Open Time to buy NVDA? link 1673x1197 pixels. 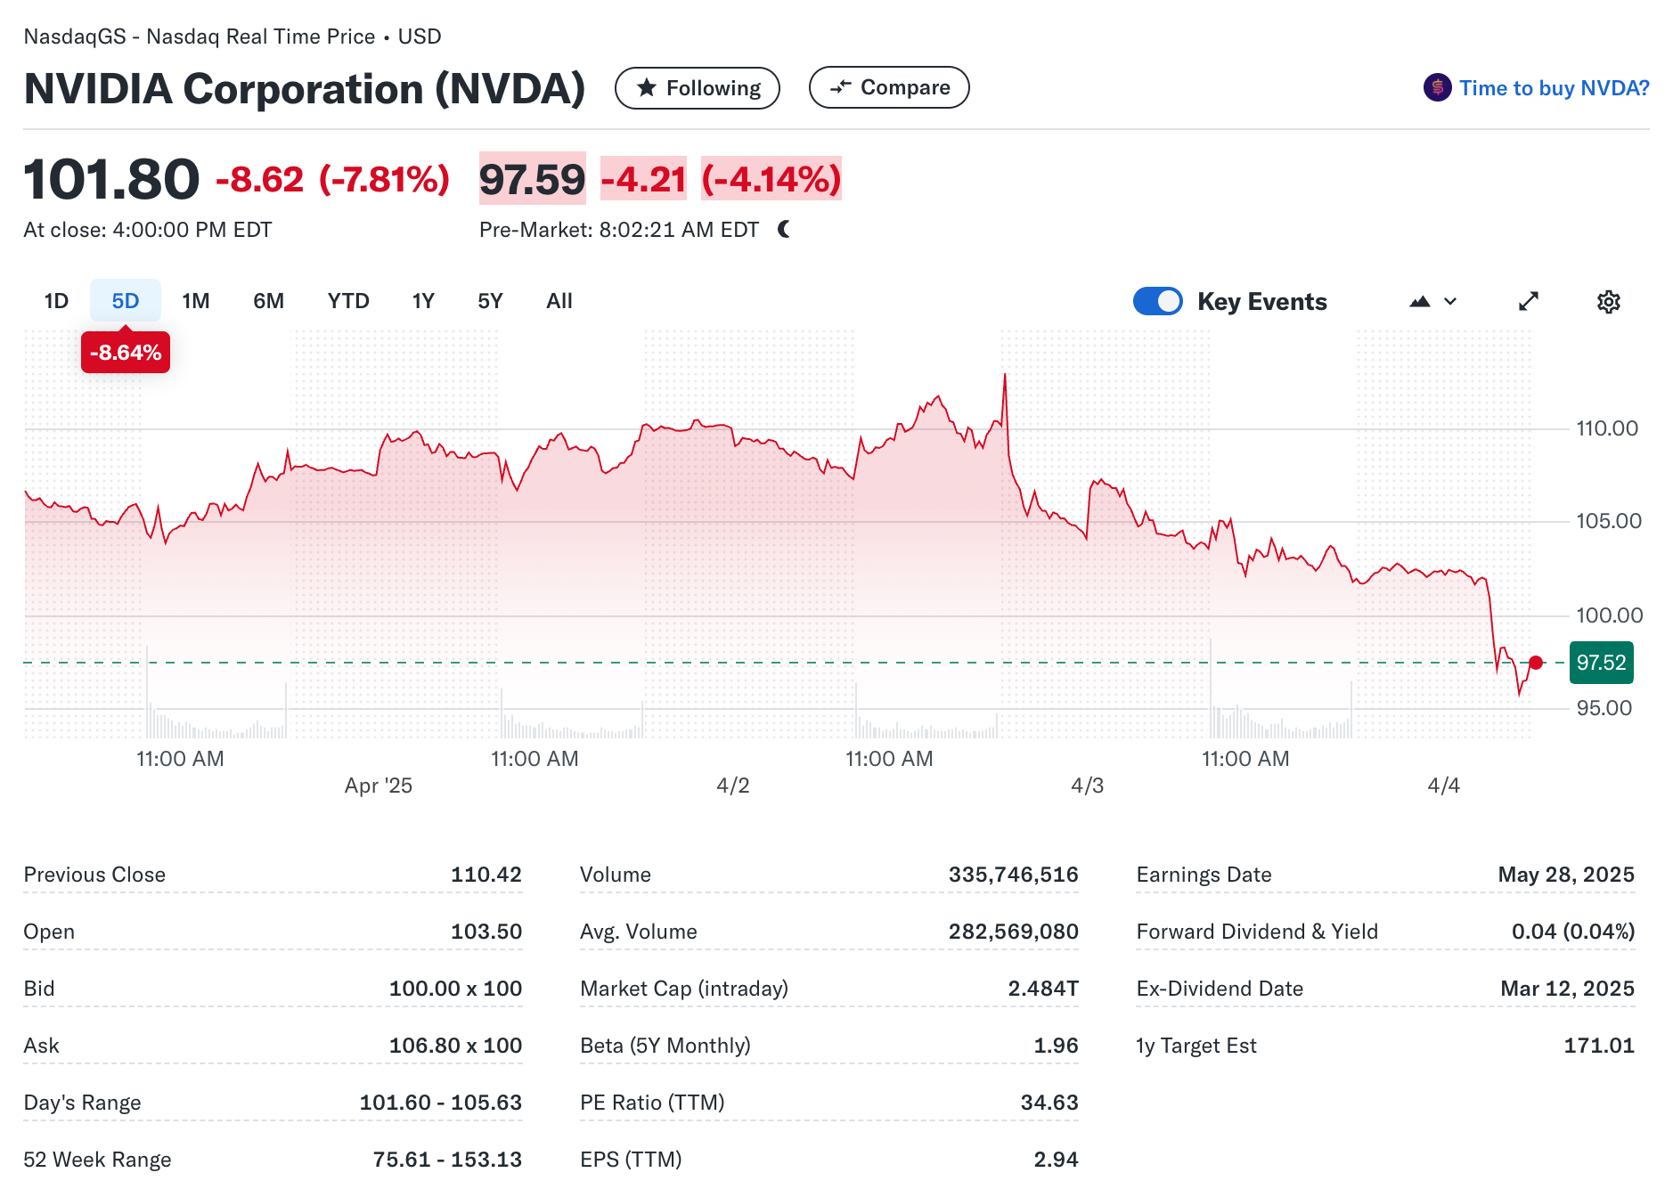tap(1554, 88)
